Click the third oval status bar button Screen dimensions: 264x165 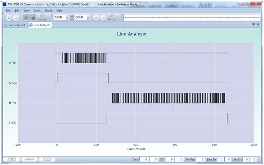[47, 159]
